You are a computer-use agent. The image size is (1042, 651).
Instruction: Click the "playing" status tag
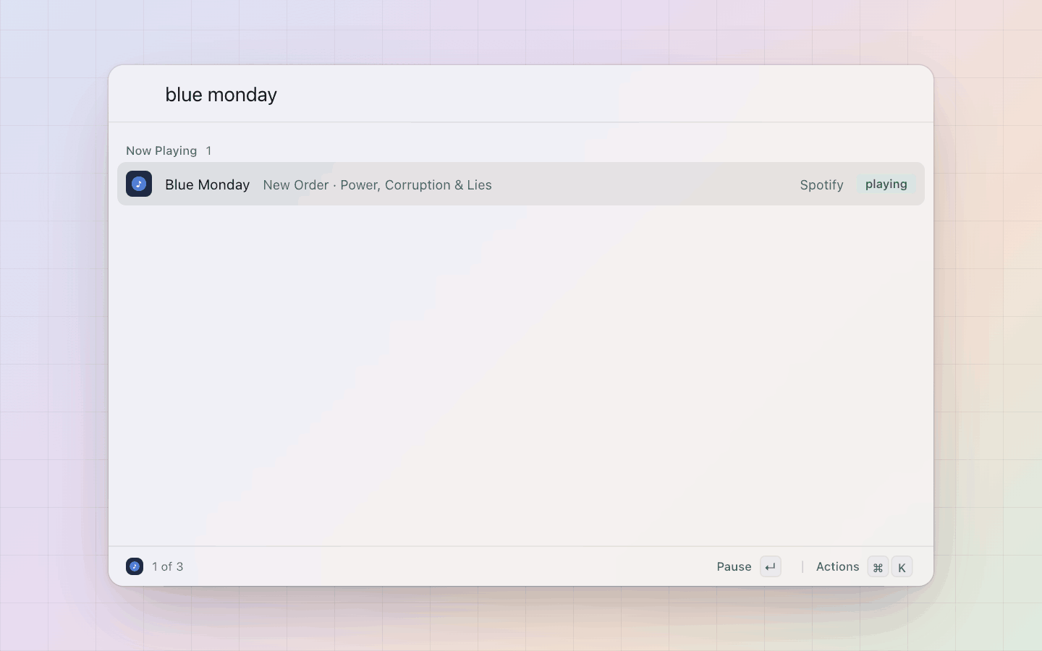(x=886, y=184)
